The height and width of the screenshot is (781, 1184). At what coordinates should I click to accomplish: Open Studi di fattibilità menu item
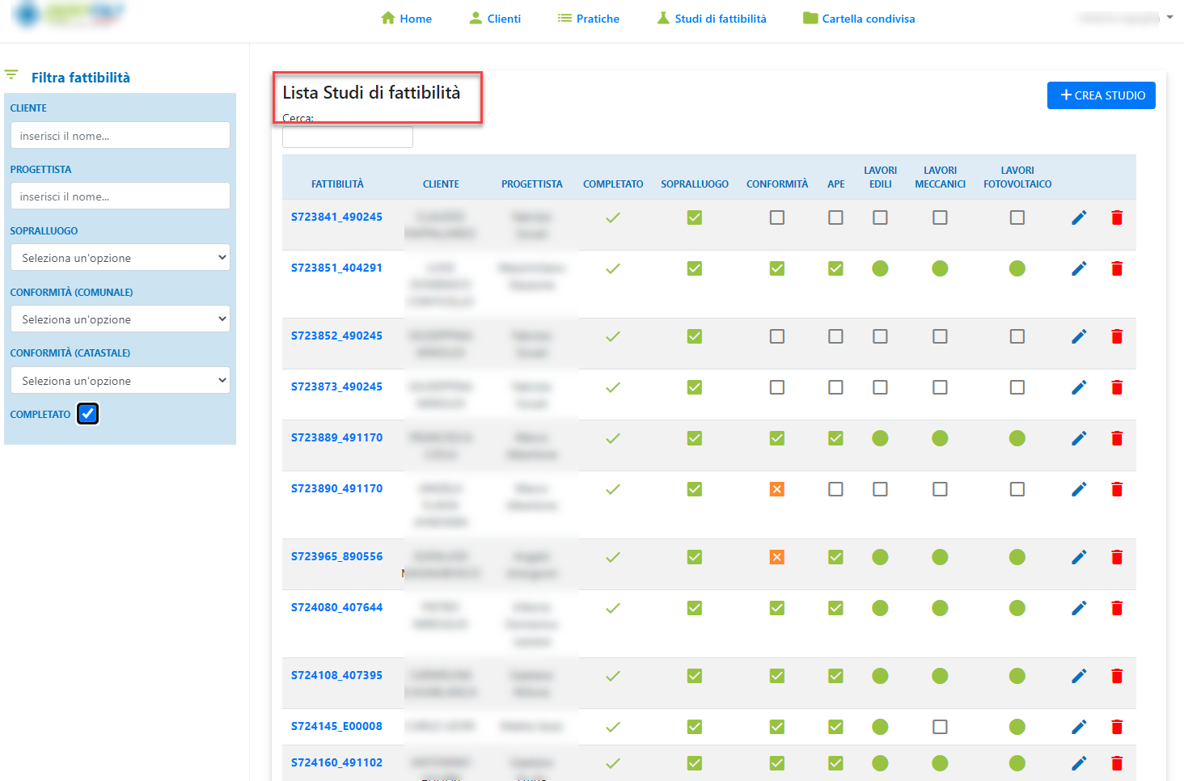click(x=711, y=19)
